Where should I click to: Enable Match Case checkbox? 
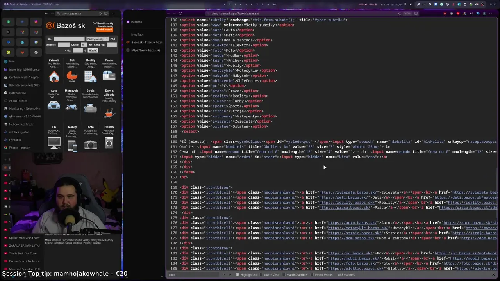261,275
